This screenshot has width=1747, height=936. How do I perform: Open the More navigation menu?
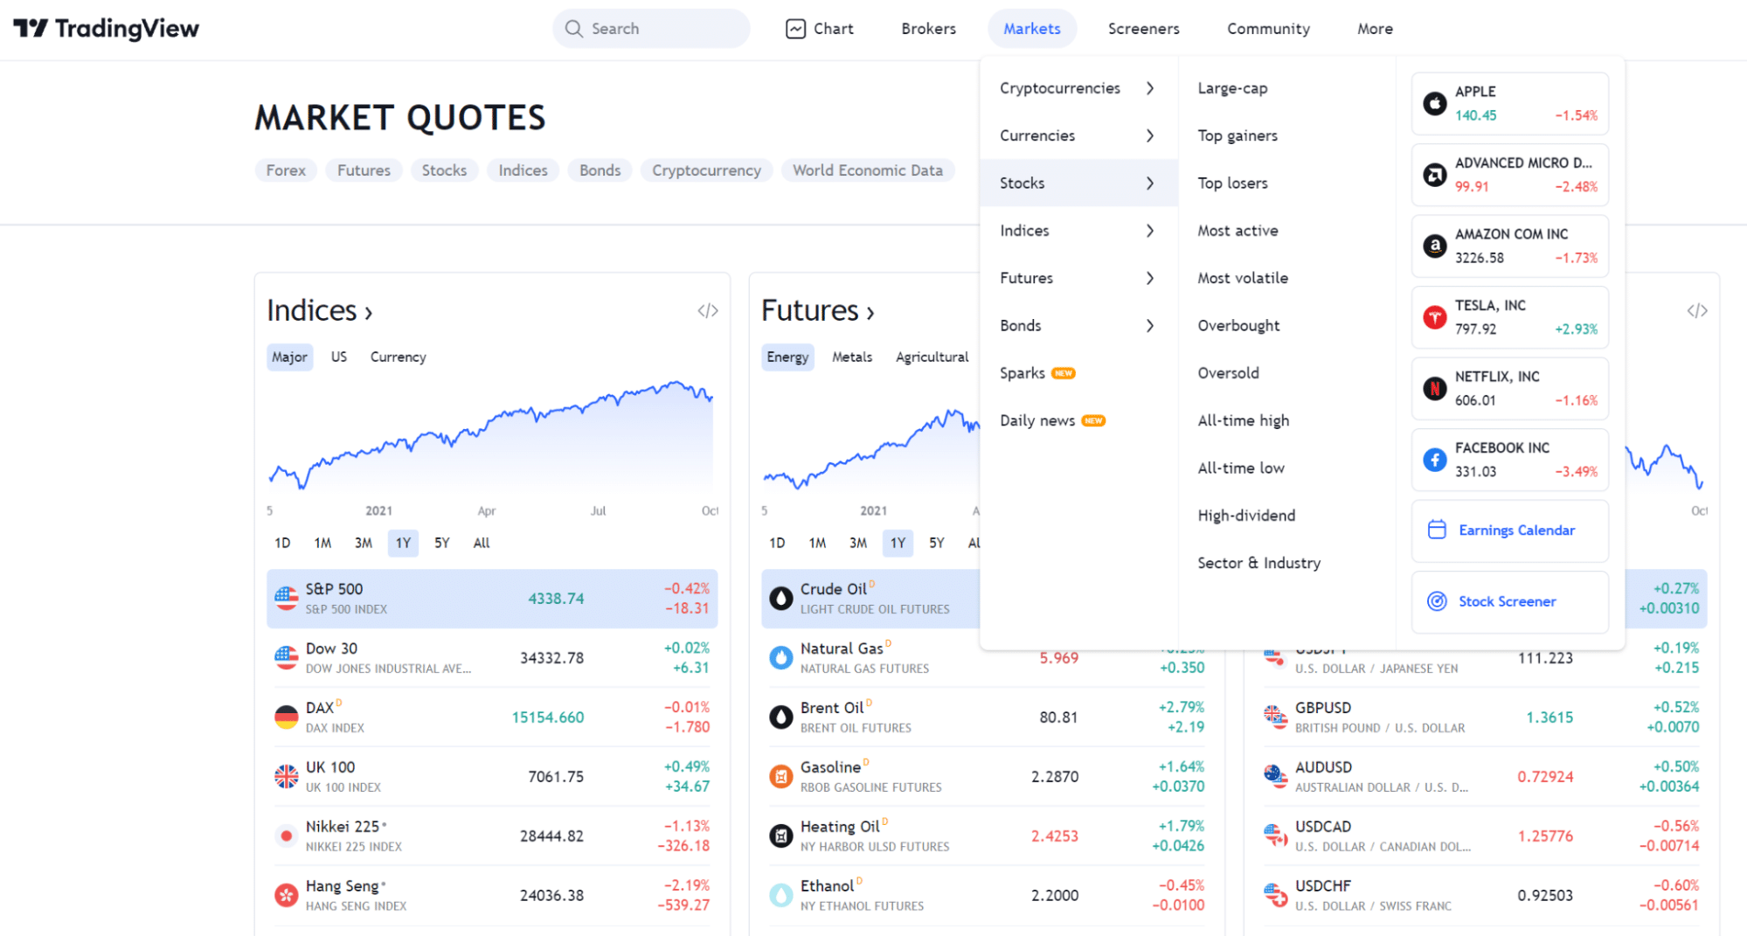coord(1375,29)
